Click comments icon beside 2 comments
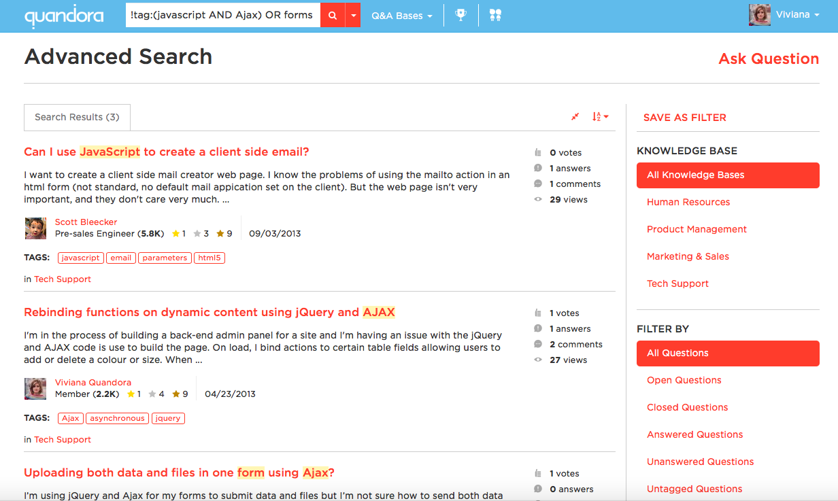Image resolution: width=838 pixels, height=501 pixels. point(538,344)
